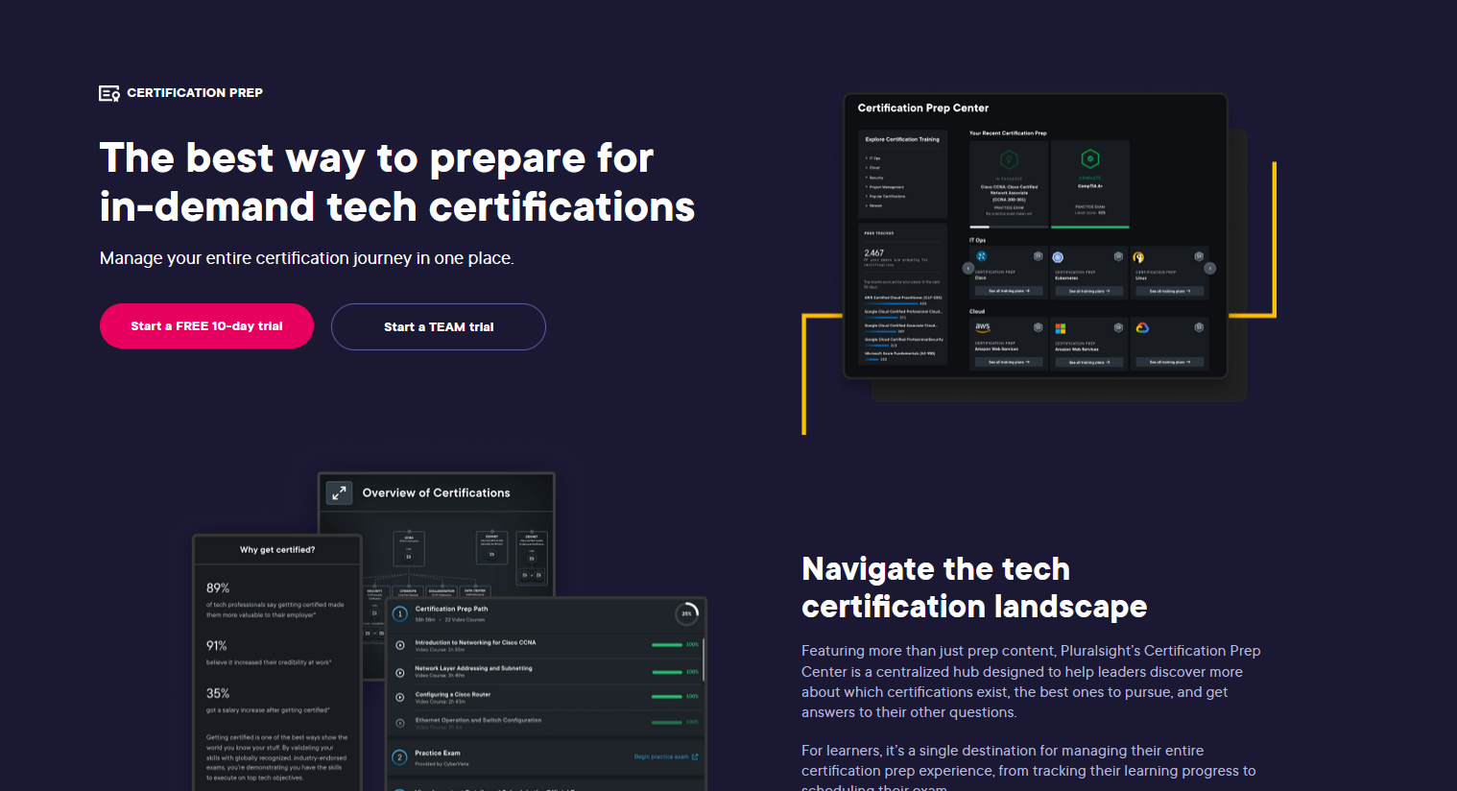Viewport: 1457px width, 791px height.
Task: Click the Kubernetes logo icon
Action: coord(1058,257)
